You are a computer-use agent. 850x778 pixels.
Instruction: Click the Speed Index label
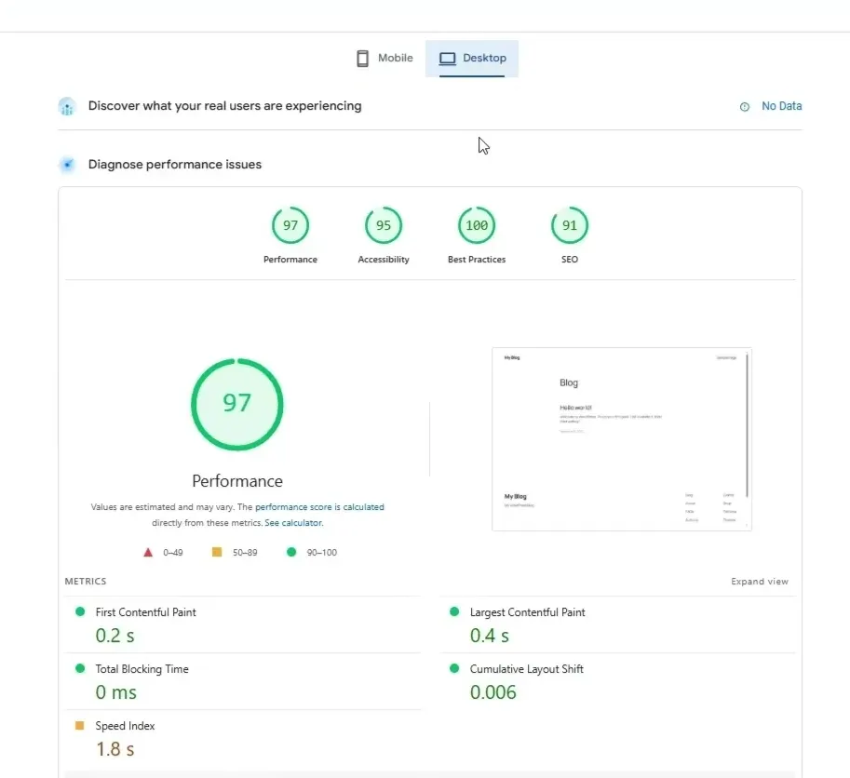coord(126,726)
